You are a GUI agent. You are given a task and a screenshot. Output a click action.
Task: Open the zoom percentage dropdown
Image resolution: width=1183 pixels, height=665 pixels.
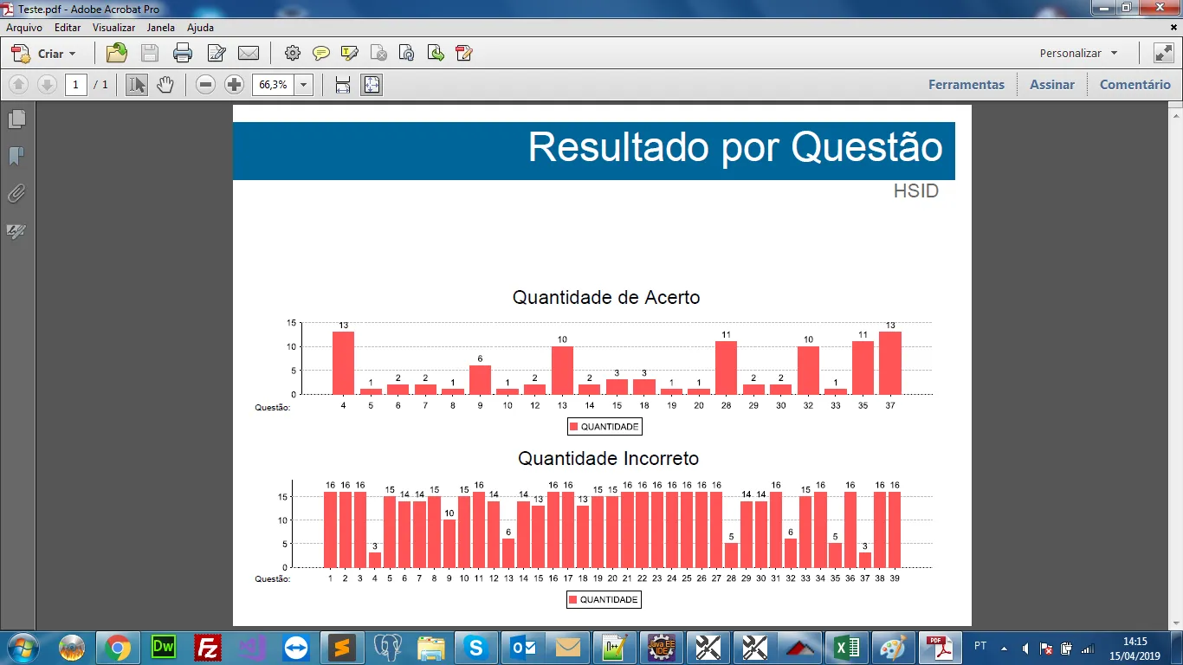304,85
